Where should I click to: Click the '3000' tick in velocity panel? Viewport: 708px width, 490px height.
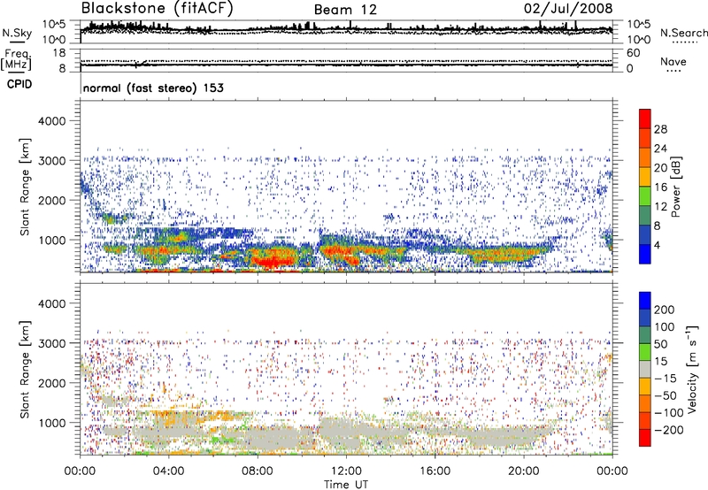[x=51, y=343]
